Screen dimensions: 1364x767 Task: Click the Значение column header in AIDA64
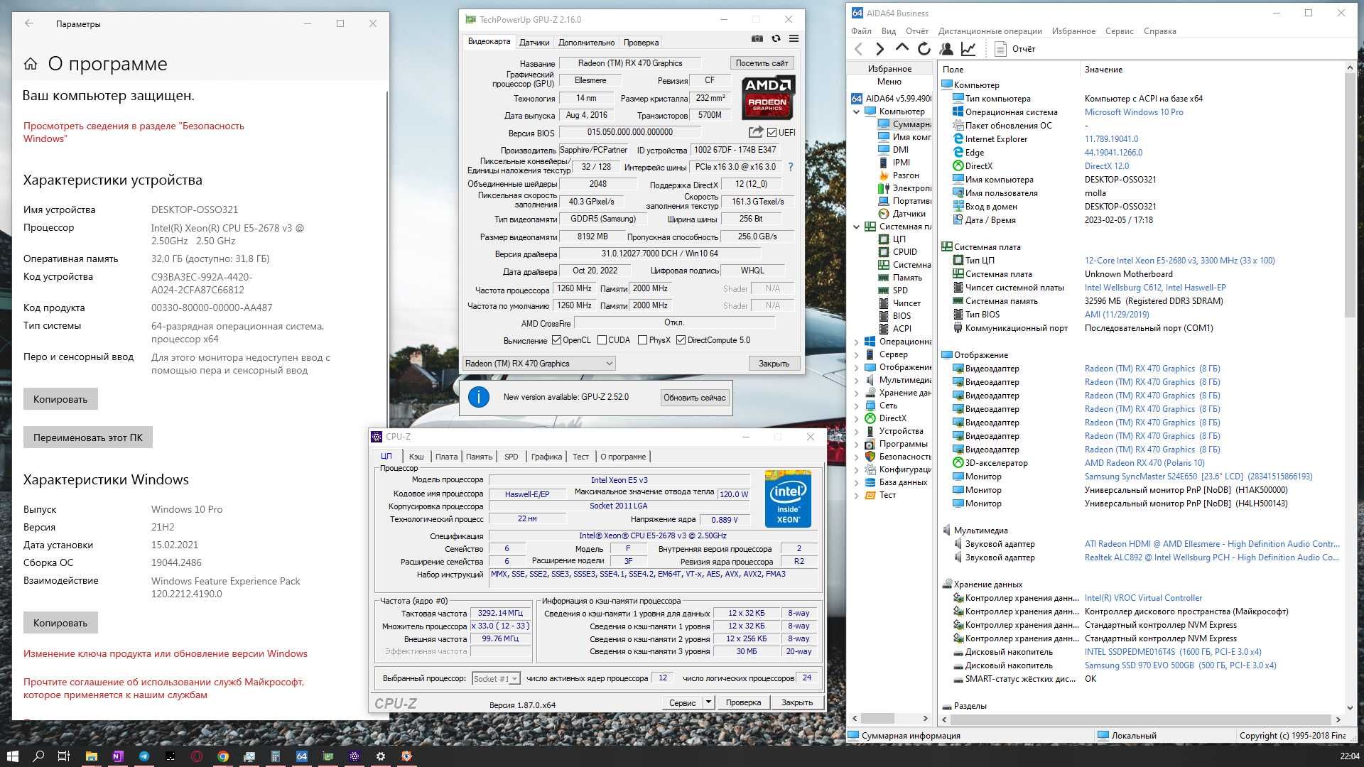(x=1103, y=70)
